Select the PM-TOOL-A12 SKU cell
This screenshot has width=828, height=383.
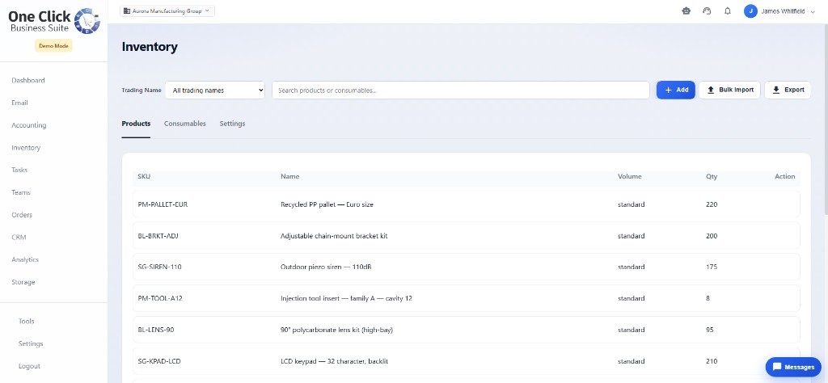pos(160,298)
